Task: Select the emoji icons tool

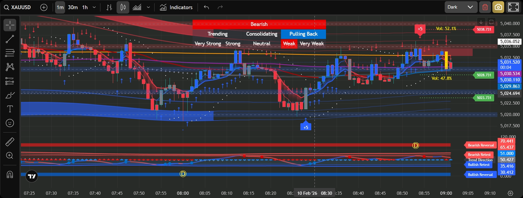Action: point(10,123)
